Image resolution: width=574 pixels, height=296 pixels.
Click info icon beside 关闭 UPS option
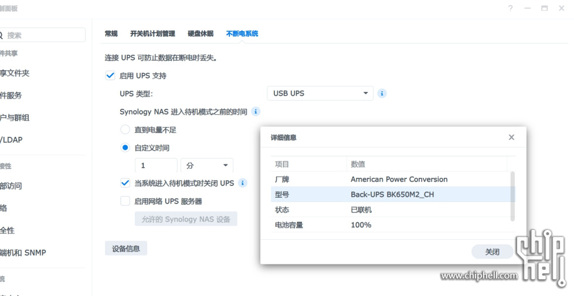pos(242,183)
